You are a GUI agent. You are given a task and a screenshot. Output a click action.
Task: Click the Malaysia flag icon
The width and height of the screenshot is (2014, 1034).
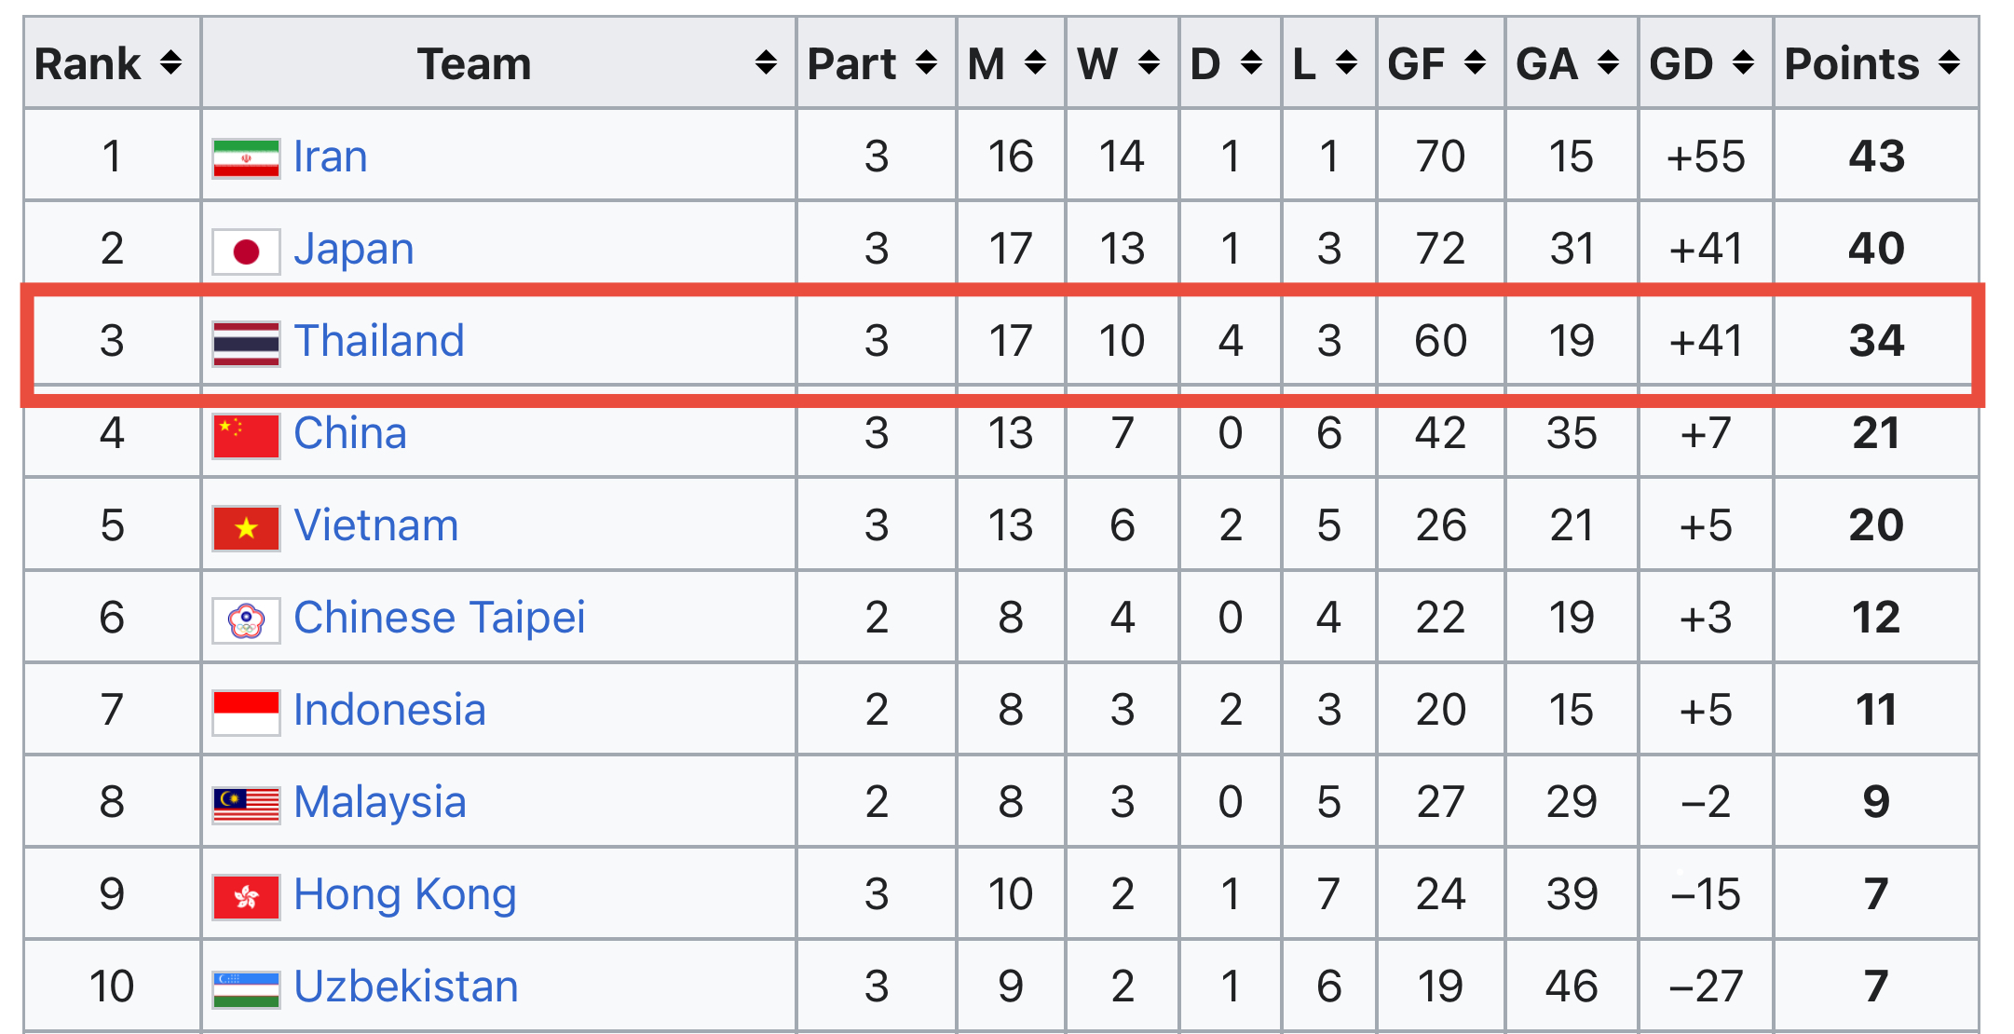click(246, 804)
